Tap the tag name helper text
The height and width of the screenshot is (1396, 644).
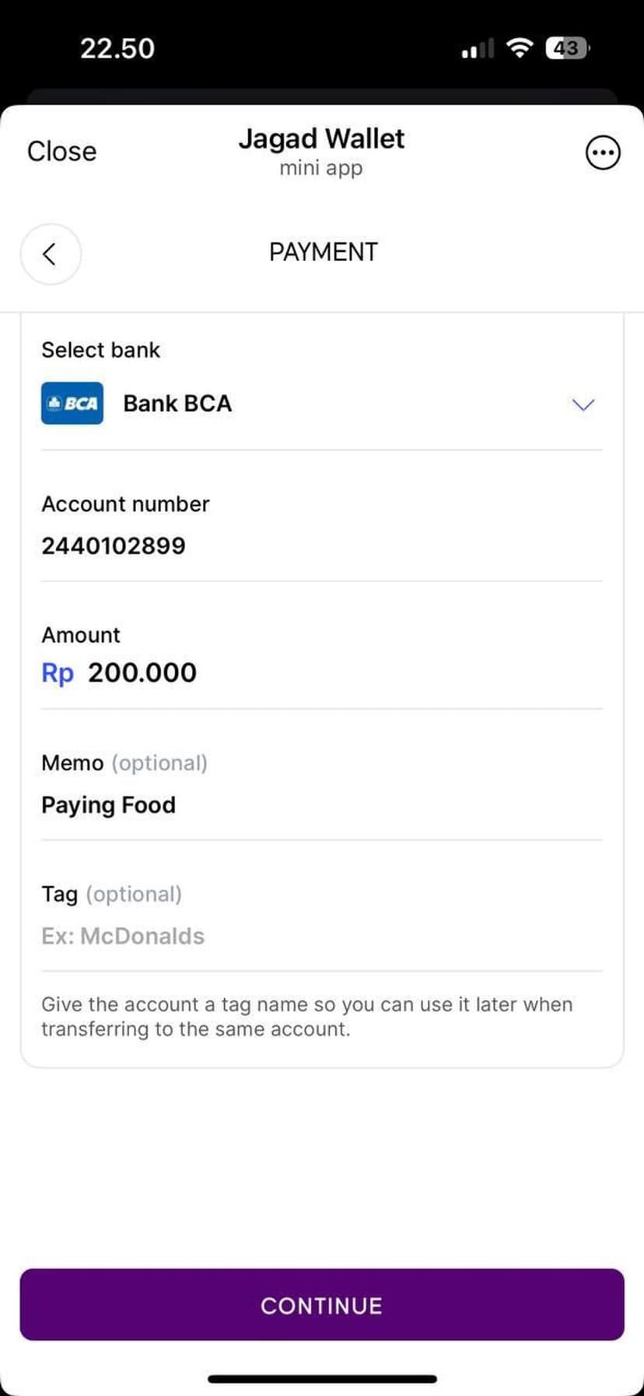coord(306,1017)
